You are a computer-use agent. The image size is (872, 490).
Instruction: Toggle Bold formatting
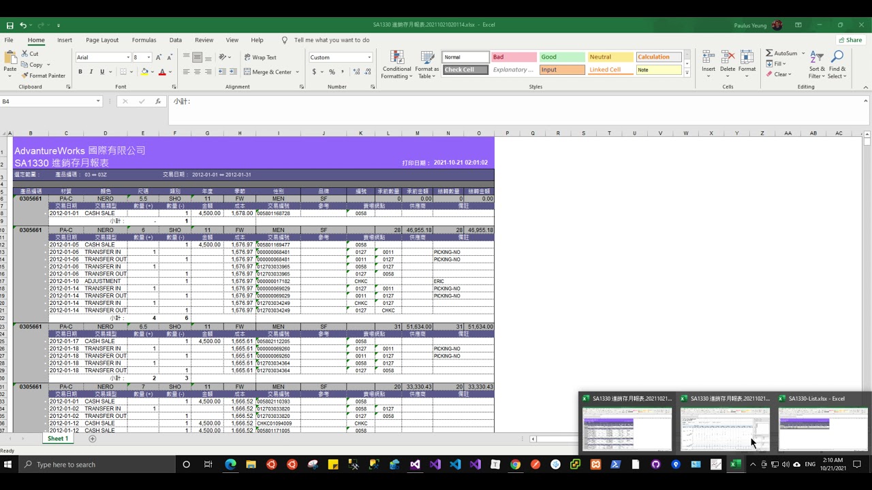(x=80, y=71)
